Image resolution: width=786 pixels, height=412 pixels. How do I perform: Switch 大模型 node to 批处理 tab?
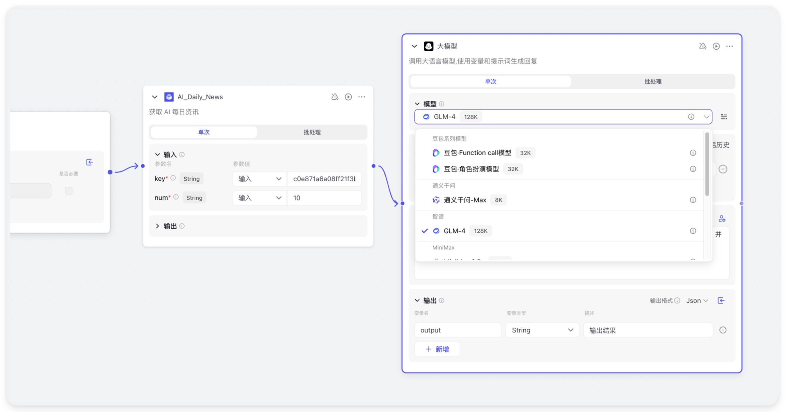652,82
